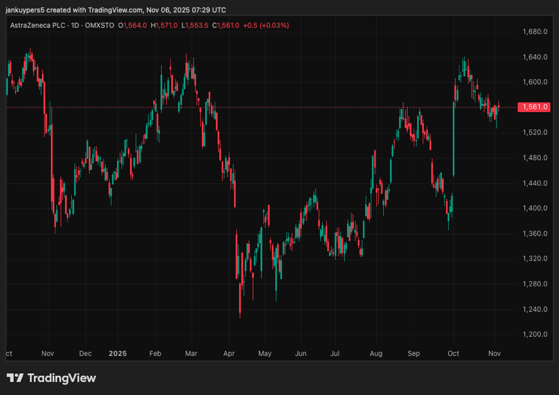Click the Oct label on time axis
559x395 pixels.
453,354
